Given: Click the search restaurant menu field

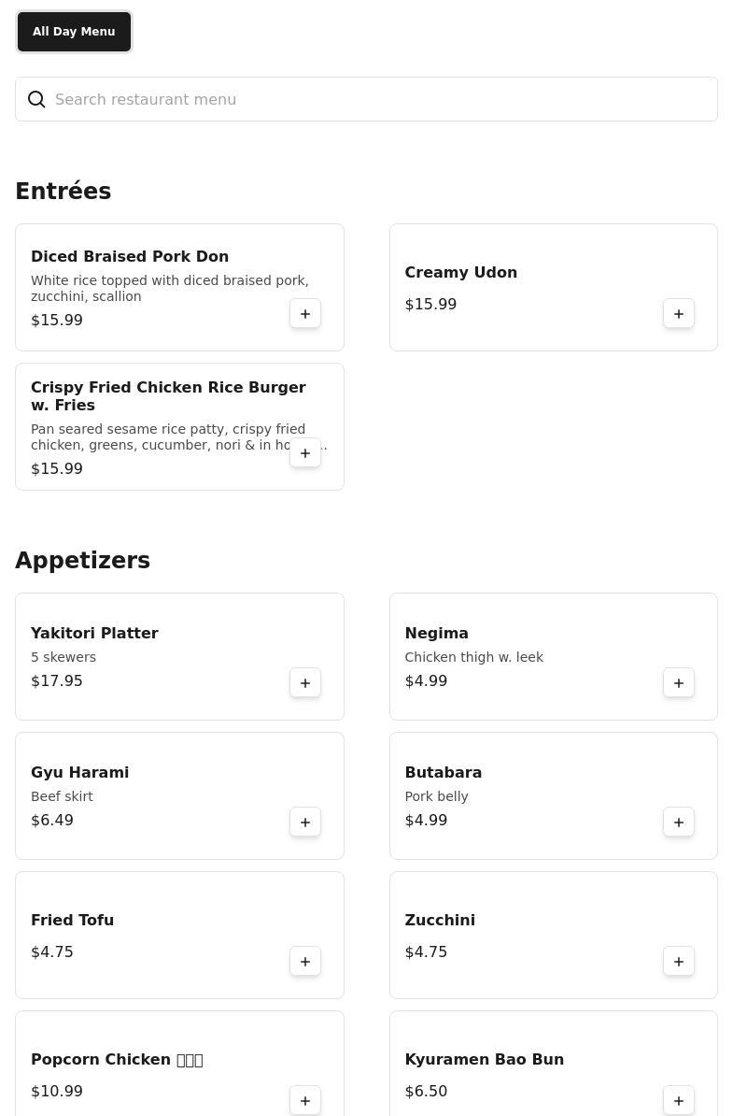Looking at the screenshot, I should coord(374,99).
